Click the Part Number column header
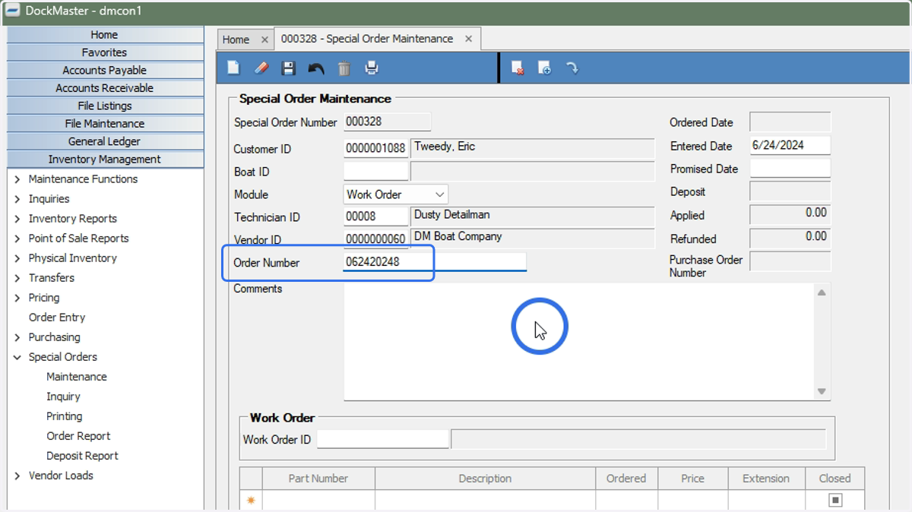This screenshot has height=512, width=912. point(318,479)
